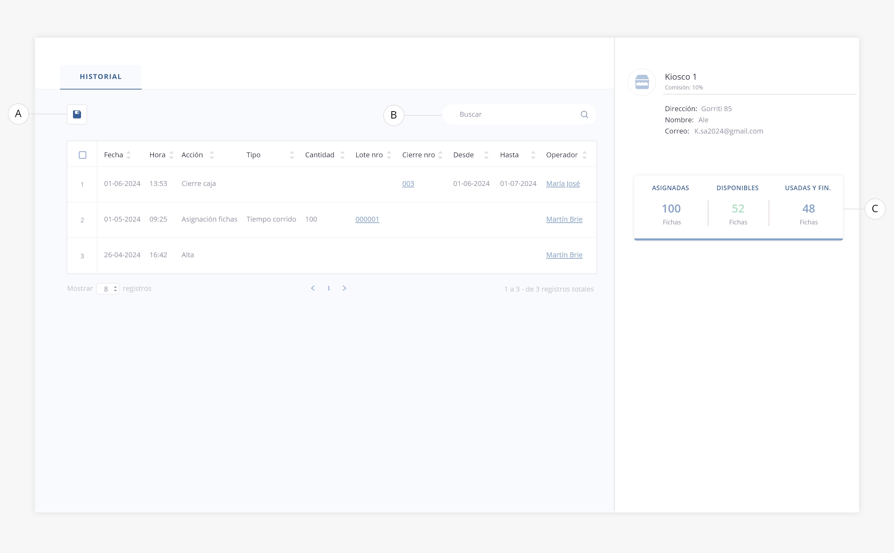This screenshot has width=894, height=553.
Task: Go to the next page arrow
Action: 344,288
